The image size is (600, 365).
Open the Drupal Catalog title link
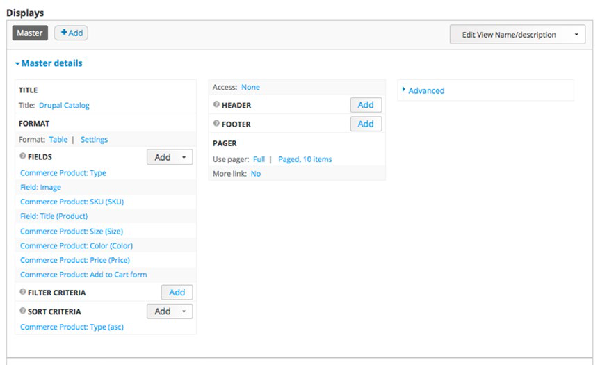[x=64, y=105]
